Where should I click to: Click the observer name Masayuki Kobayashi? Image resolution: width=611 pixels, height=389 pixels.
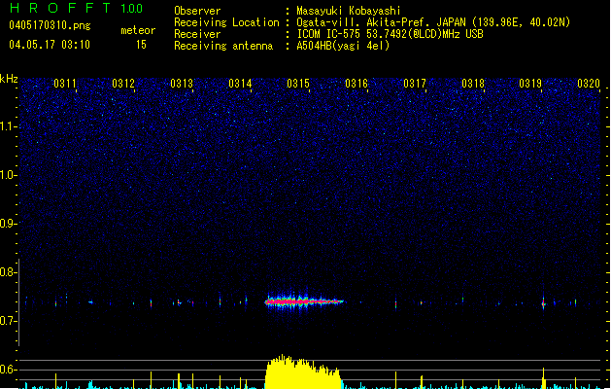(x=349, y=11)
